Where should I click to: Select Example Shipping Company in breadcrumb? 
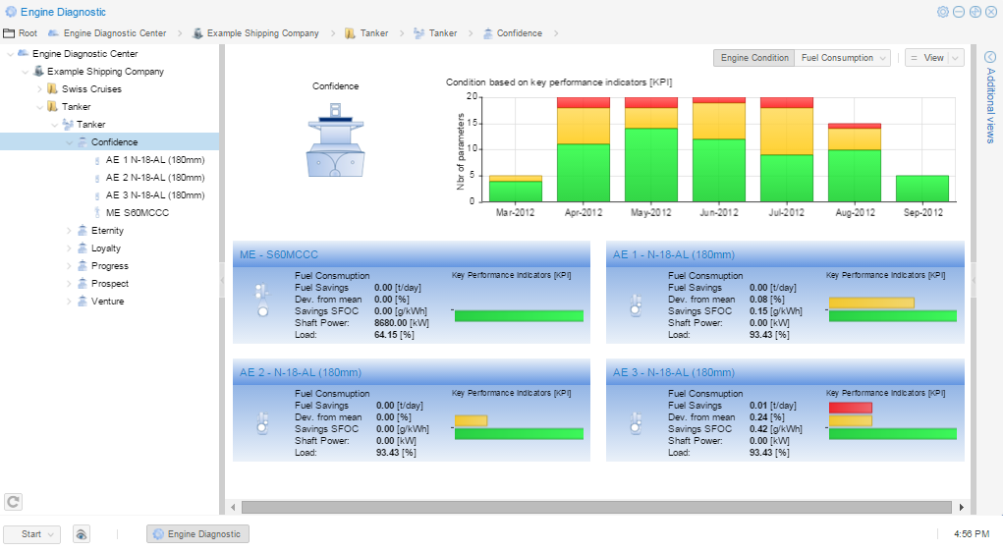262,33
